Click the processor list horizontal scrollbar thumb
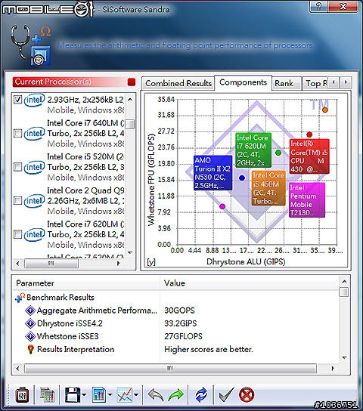Screen dimensions: 363x411 [51, 263]
